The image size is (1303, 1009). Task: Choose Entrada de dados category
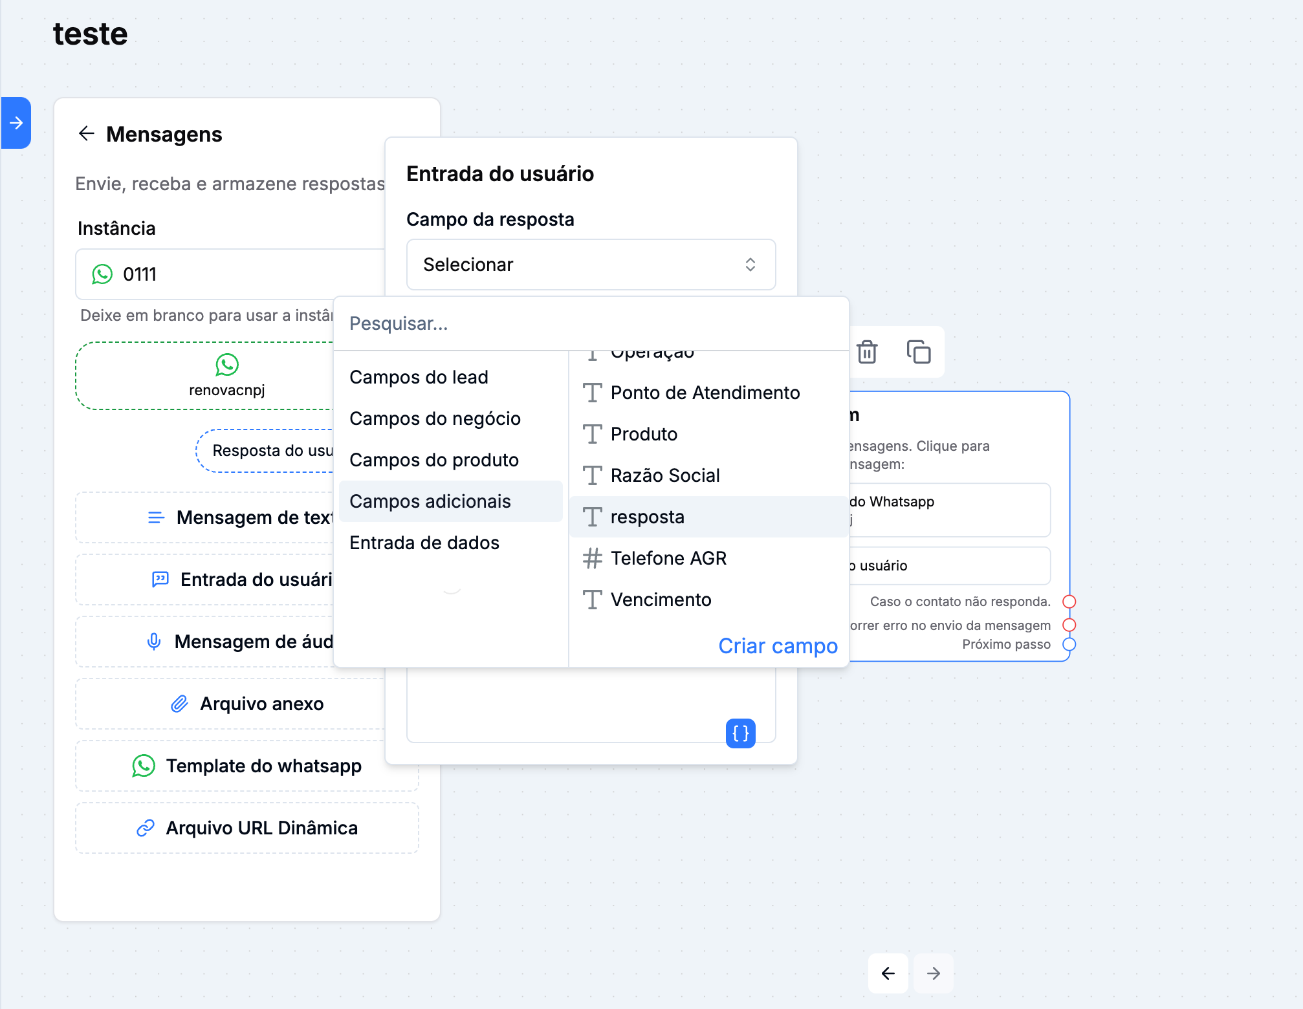[x=424, y=543]
